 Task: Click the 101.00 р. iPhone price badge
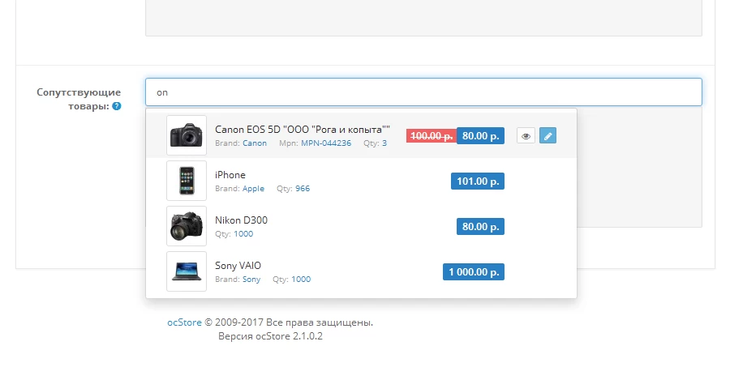coord(478,181)
